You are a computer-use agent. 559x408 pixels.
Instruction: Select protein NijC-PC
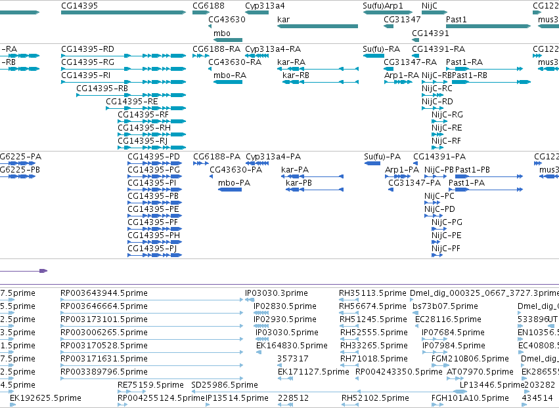click(439, 196)
